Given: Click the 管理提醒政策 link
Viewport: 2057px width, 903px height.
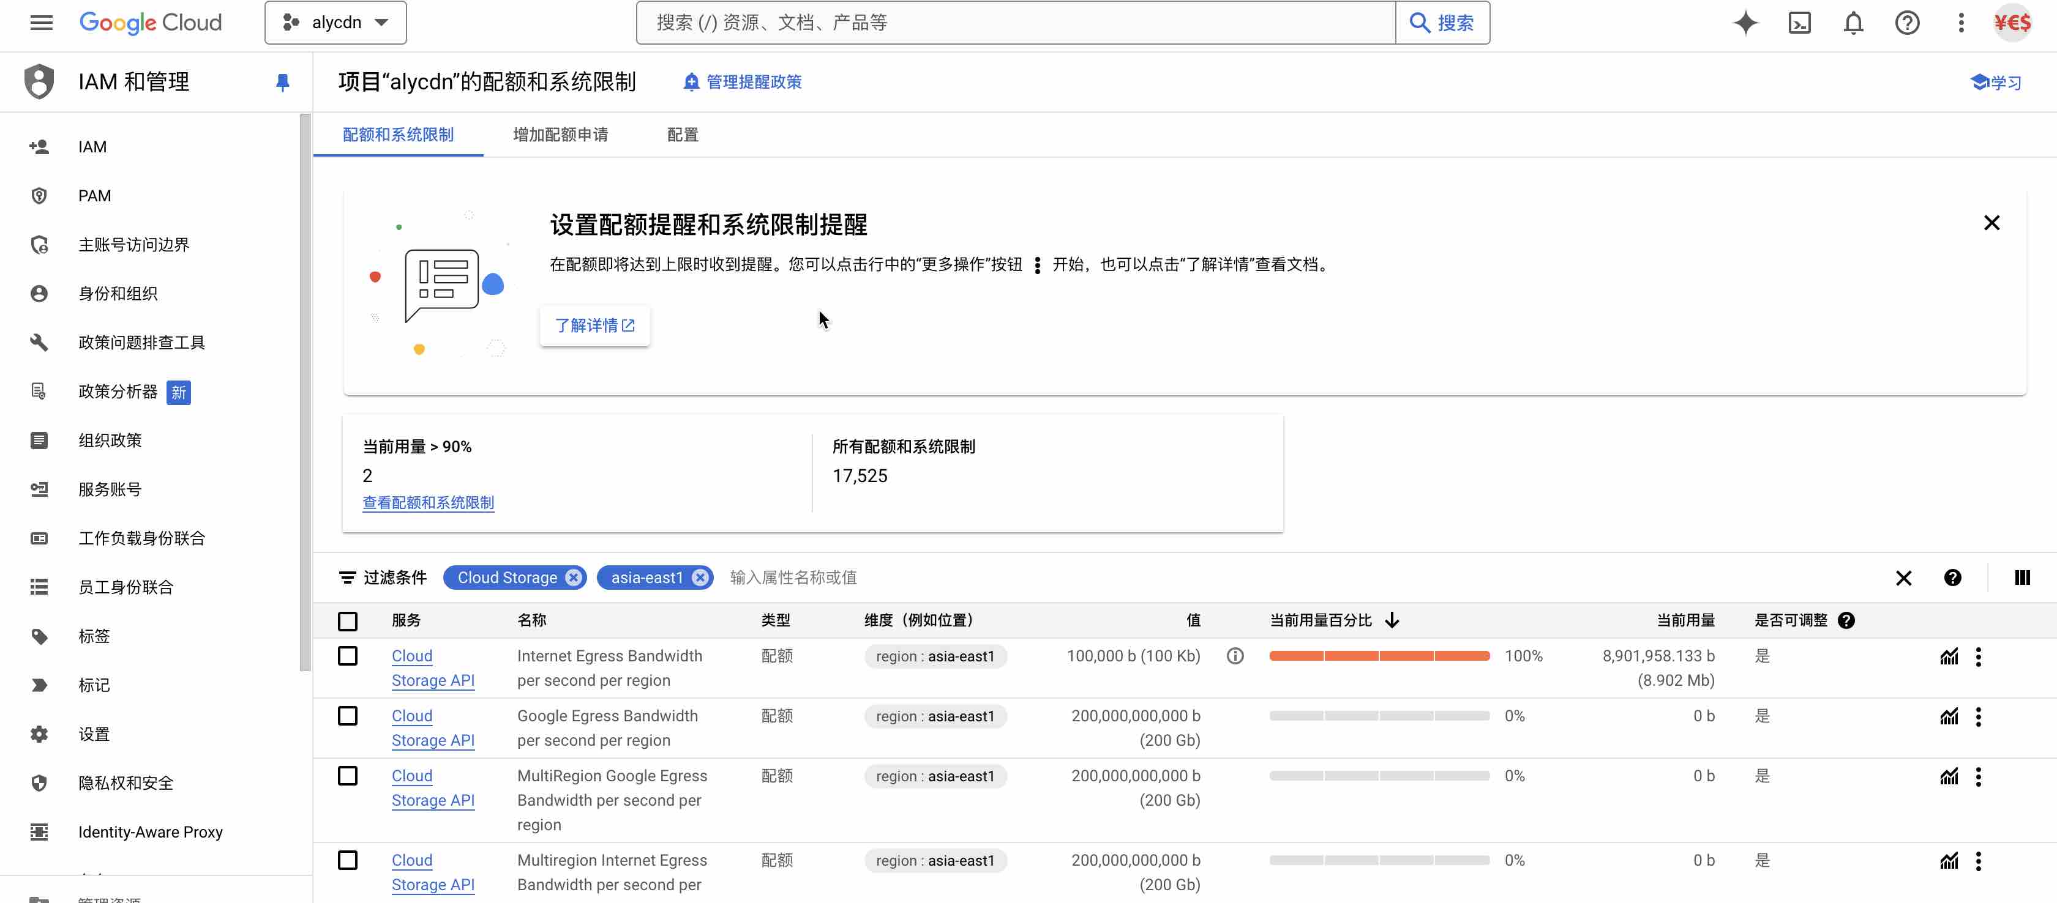Looking at the screenshot, I should (743, 82).
